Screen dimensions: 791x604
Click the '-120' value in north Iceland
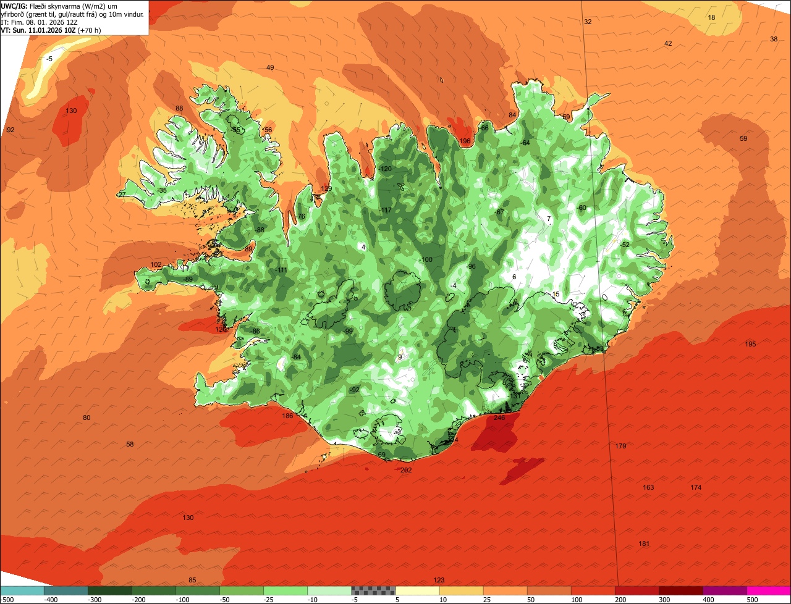click(385, 169)
